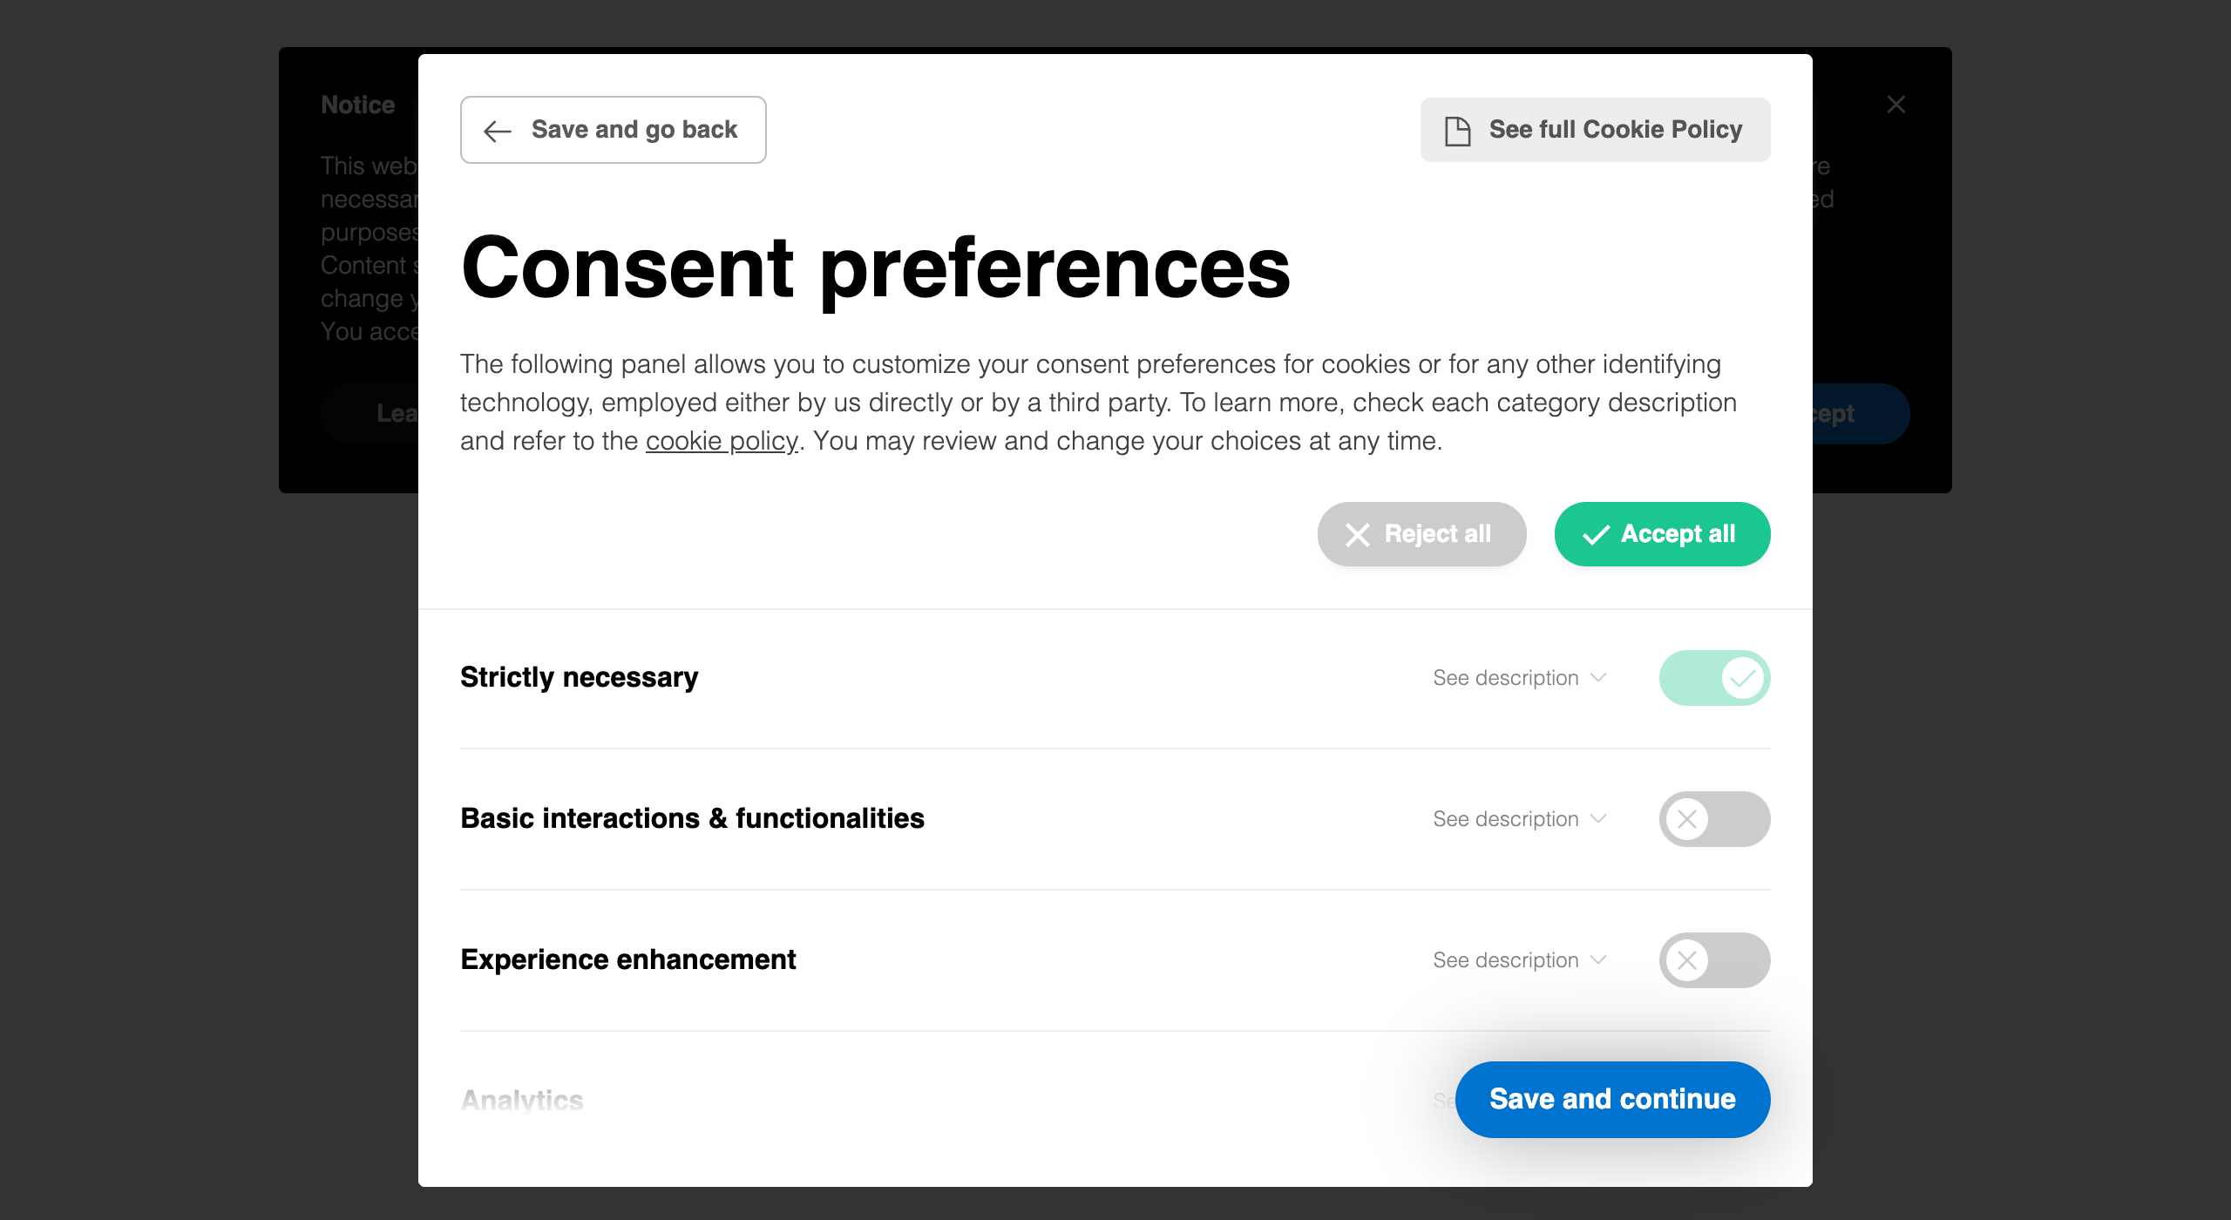2231x1220 pixels.
Task: Click the Save and go back button
Action: (x=614, y=130)
